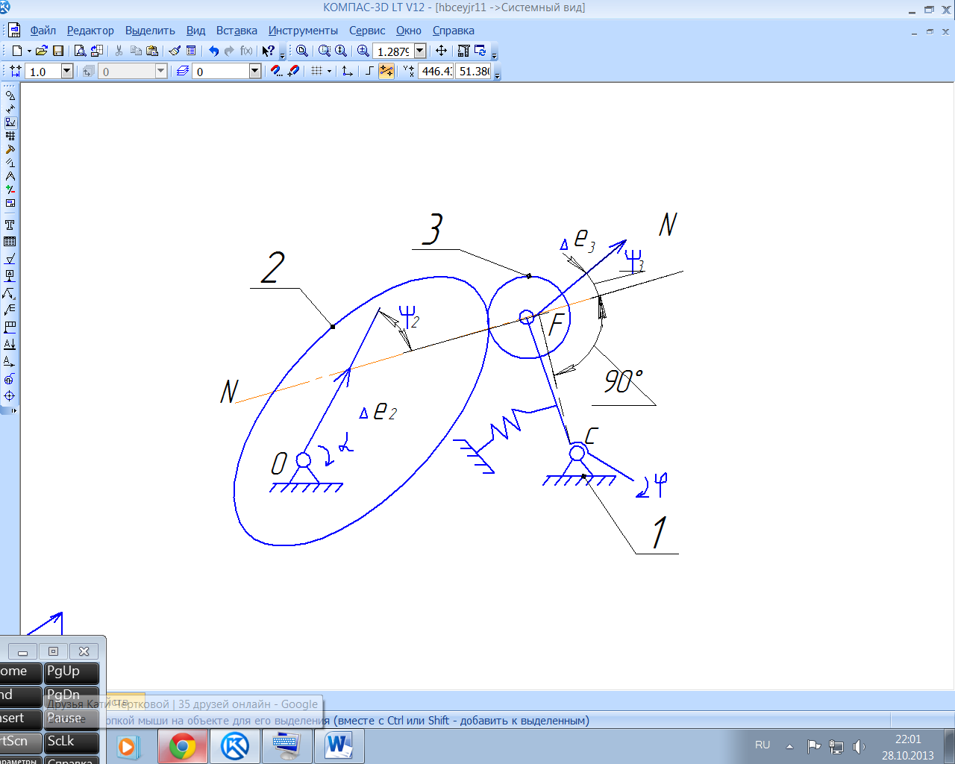Screen dimensions: 955x764
Task: Activate context help pointer
Action: (x=269, y=51)
